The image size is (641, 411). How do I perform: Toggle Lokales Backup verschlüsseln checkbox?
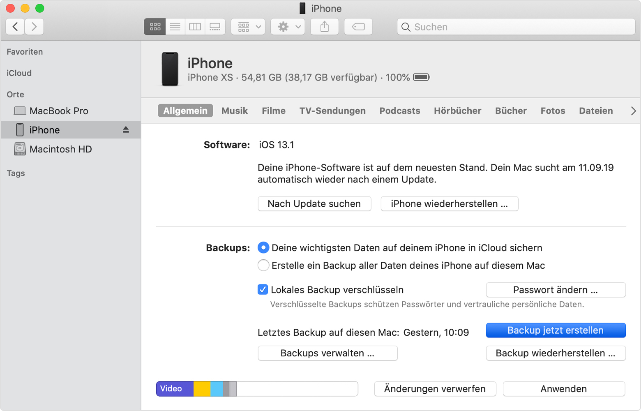click(263, 290)
